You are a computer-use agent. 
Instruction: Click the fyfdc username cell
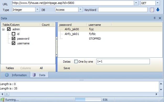92,34
